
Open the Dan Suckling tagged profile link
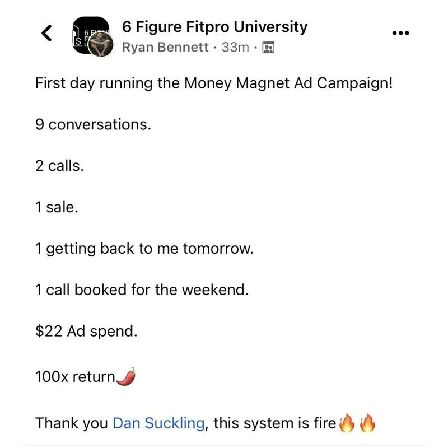point(158,423)
